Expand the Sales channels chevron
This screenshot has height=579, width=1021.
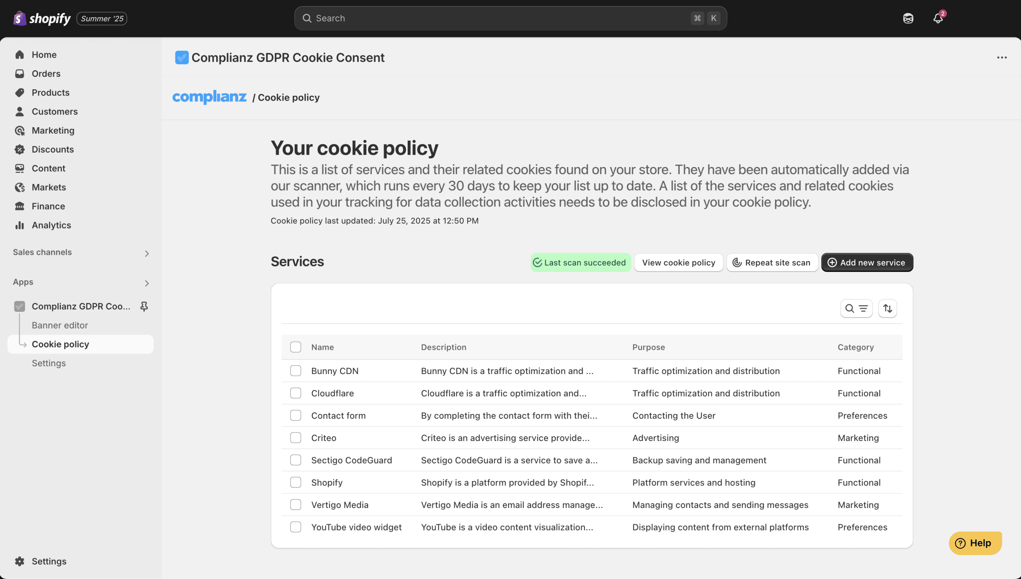click(147, 254)
